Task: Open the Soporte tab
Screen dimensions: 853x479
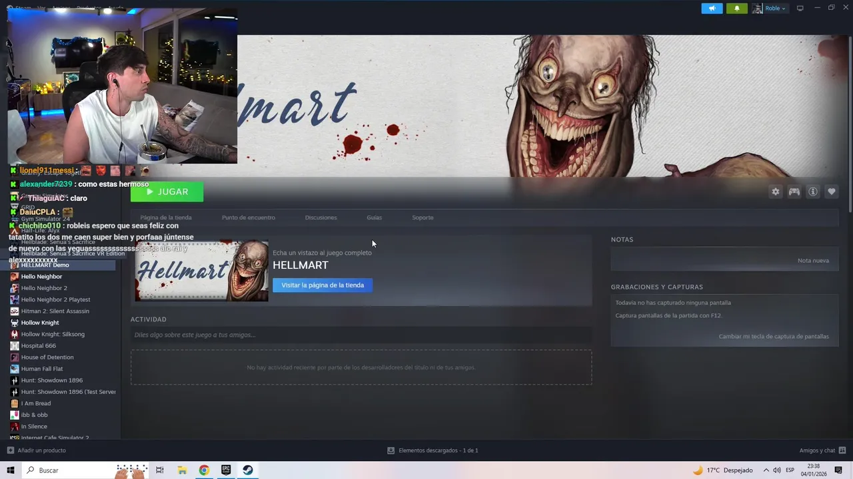Action: pos(423,218)
